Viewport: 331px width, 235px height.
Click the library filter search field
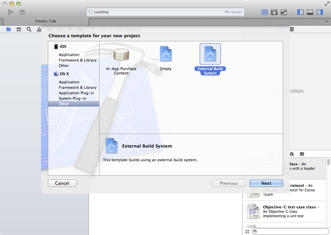tap(290, 232)
